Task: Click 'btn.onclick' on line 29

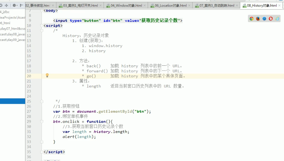Action: point(66,121)
